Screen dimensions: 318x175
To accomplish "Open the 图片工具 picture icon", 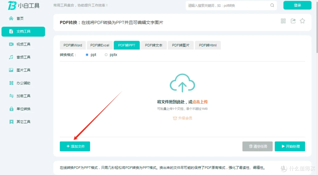I will (11, 70).
